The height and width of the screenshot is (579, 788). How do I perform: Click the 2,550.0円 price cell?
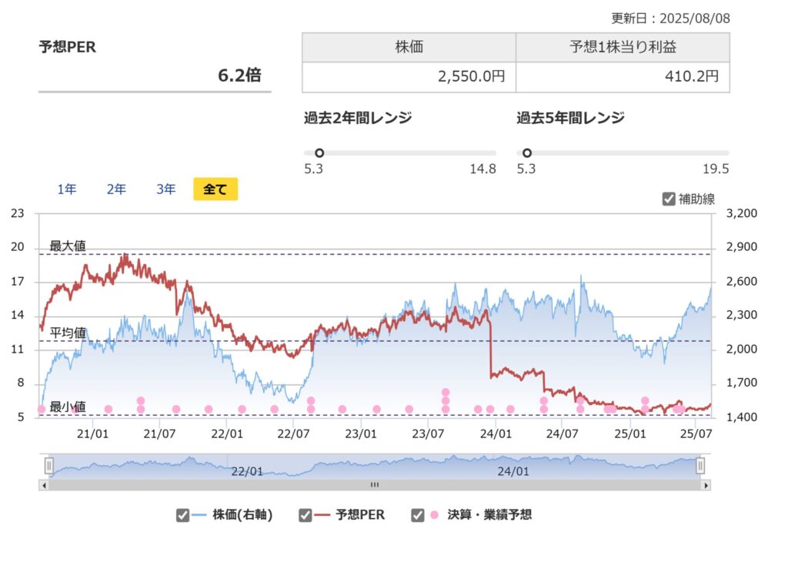(409, 77)
